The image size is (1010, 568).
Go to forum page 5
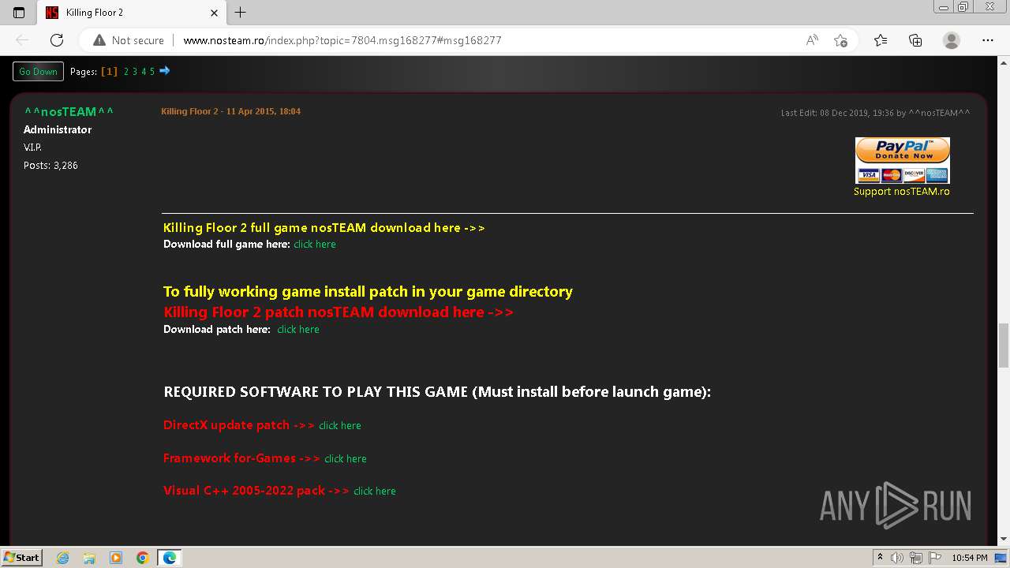point(152,72)
